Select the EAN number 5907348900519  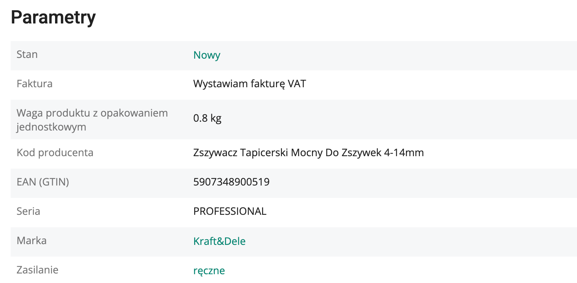click(x=232, y=182)
